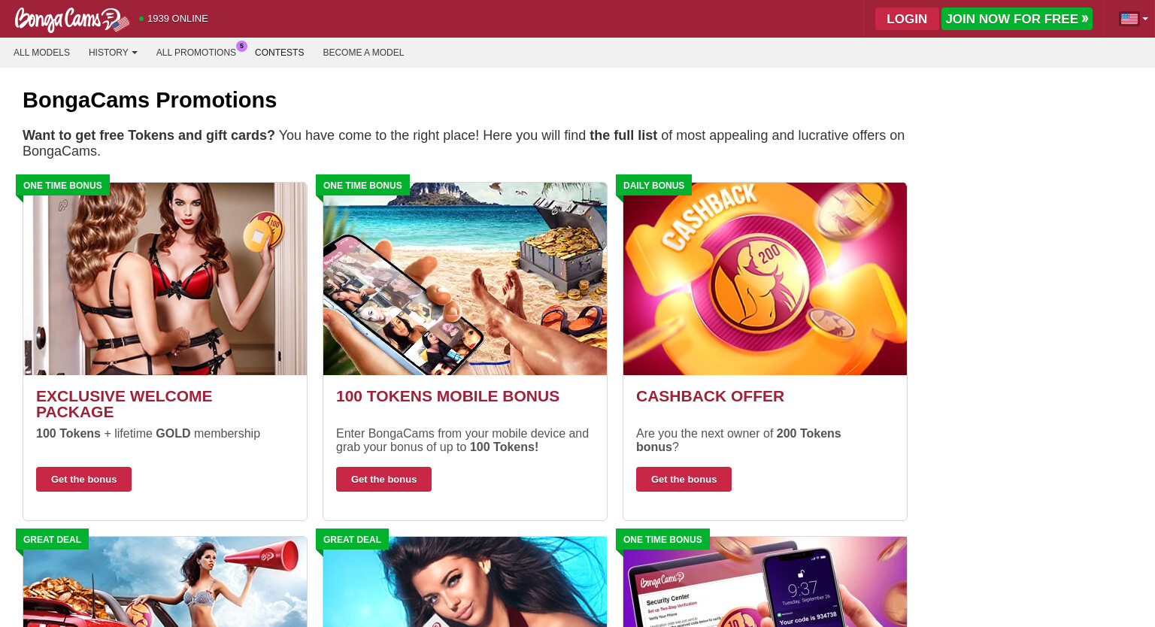1155x627 pixels.
Task: Get the bonus for Cashback Offer
Action: pyautogui.click(x=684, y=480)
